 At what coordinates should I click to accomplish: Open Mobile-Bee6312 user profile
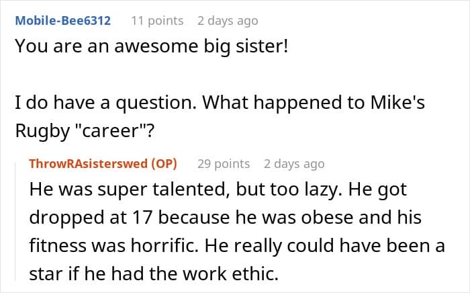63,21
